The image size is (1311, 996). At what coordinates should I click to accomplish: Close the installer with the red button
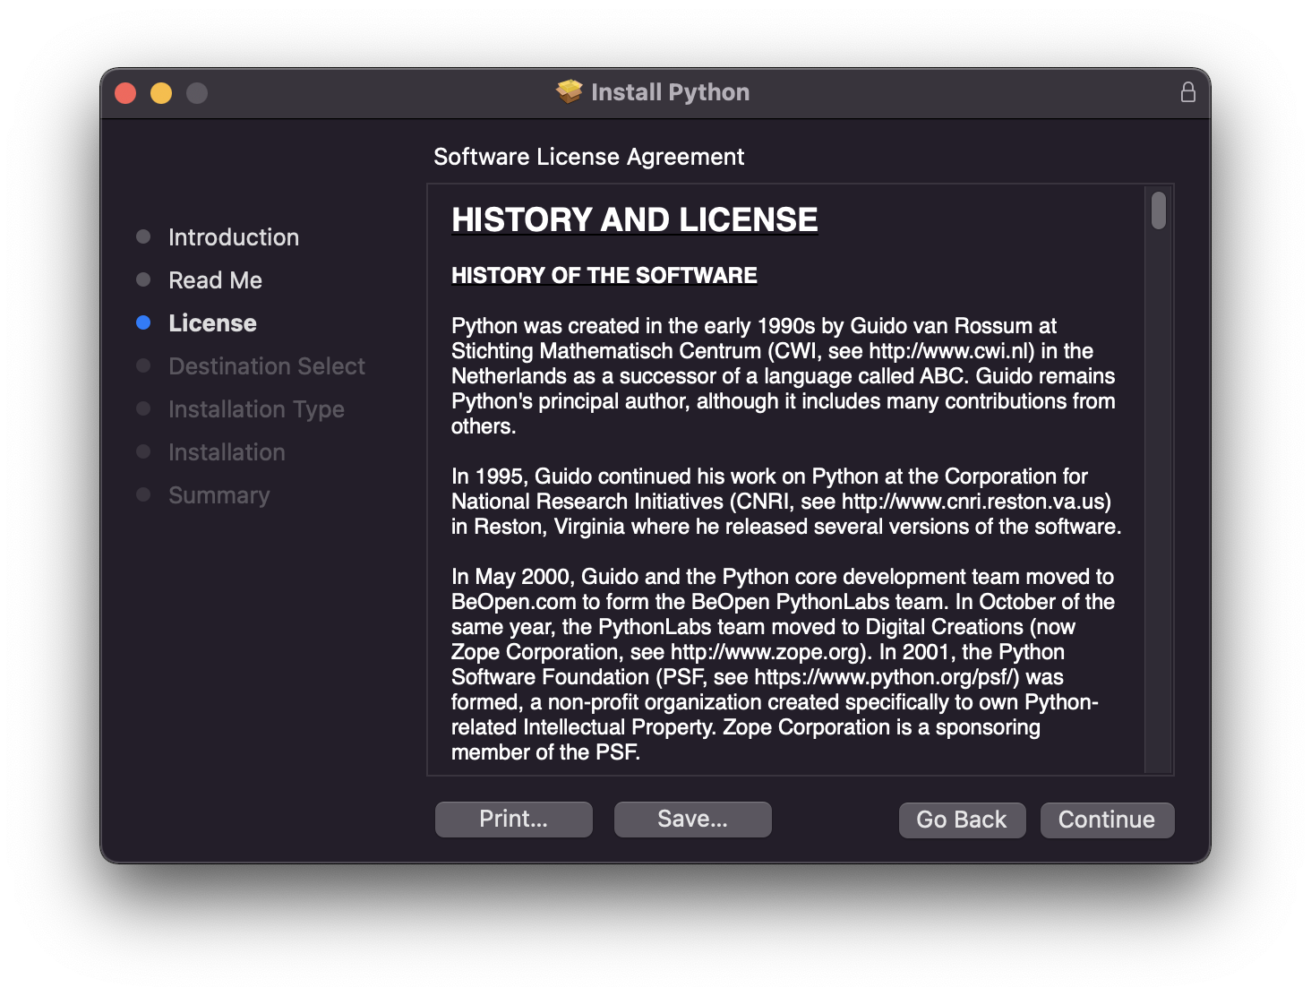pyautogui.click(x=125, y=93)
